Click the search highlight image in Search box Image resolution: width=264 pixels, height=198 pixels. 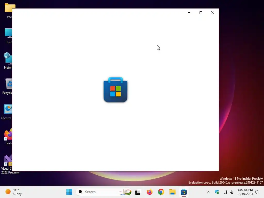pos(125,192)
